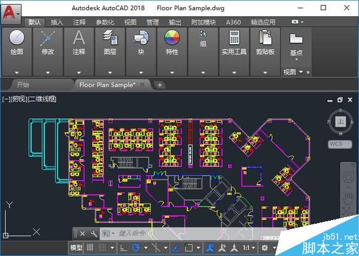Switch to the 注释 ribbon tab

79,22
